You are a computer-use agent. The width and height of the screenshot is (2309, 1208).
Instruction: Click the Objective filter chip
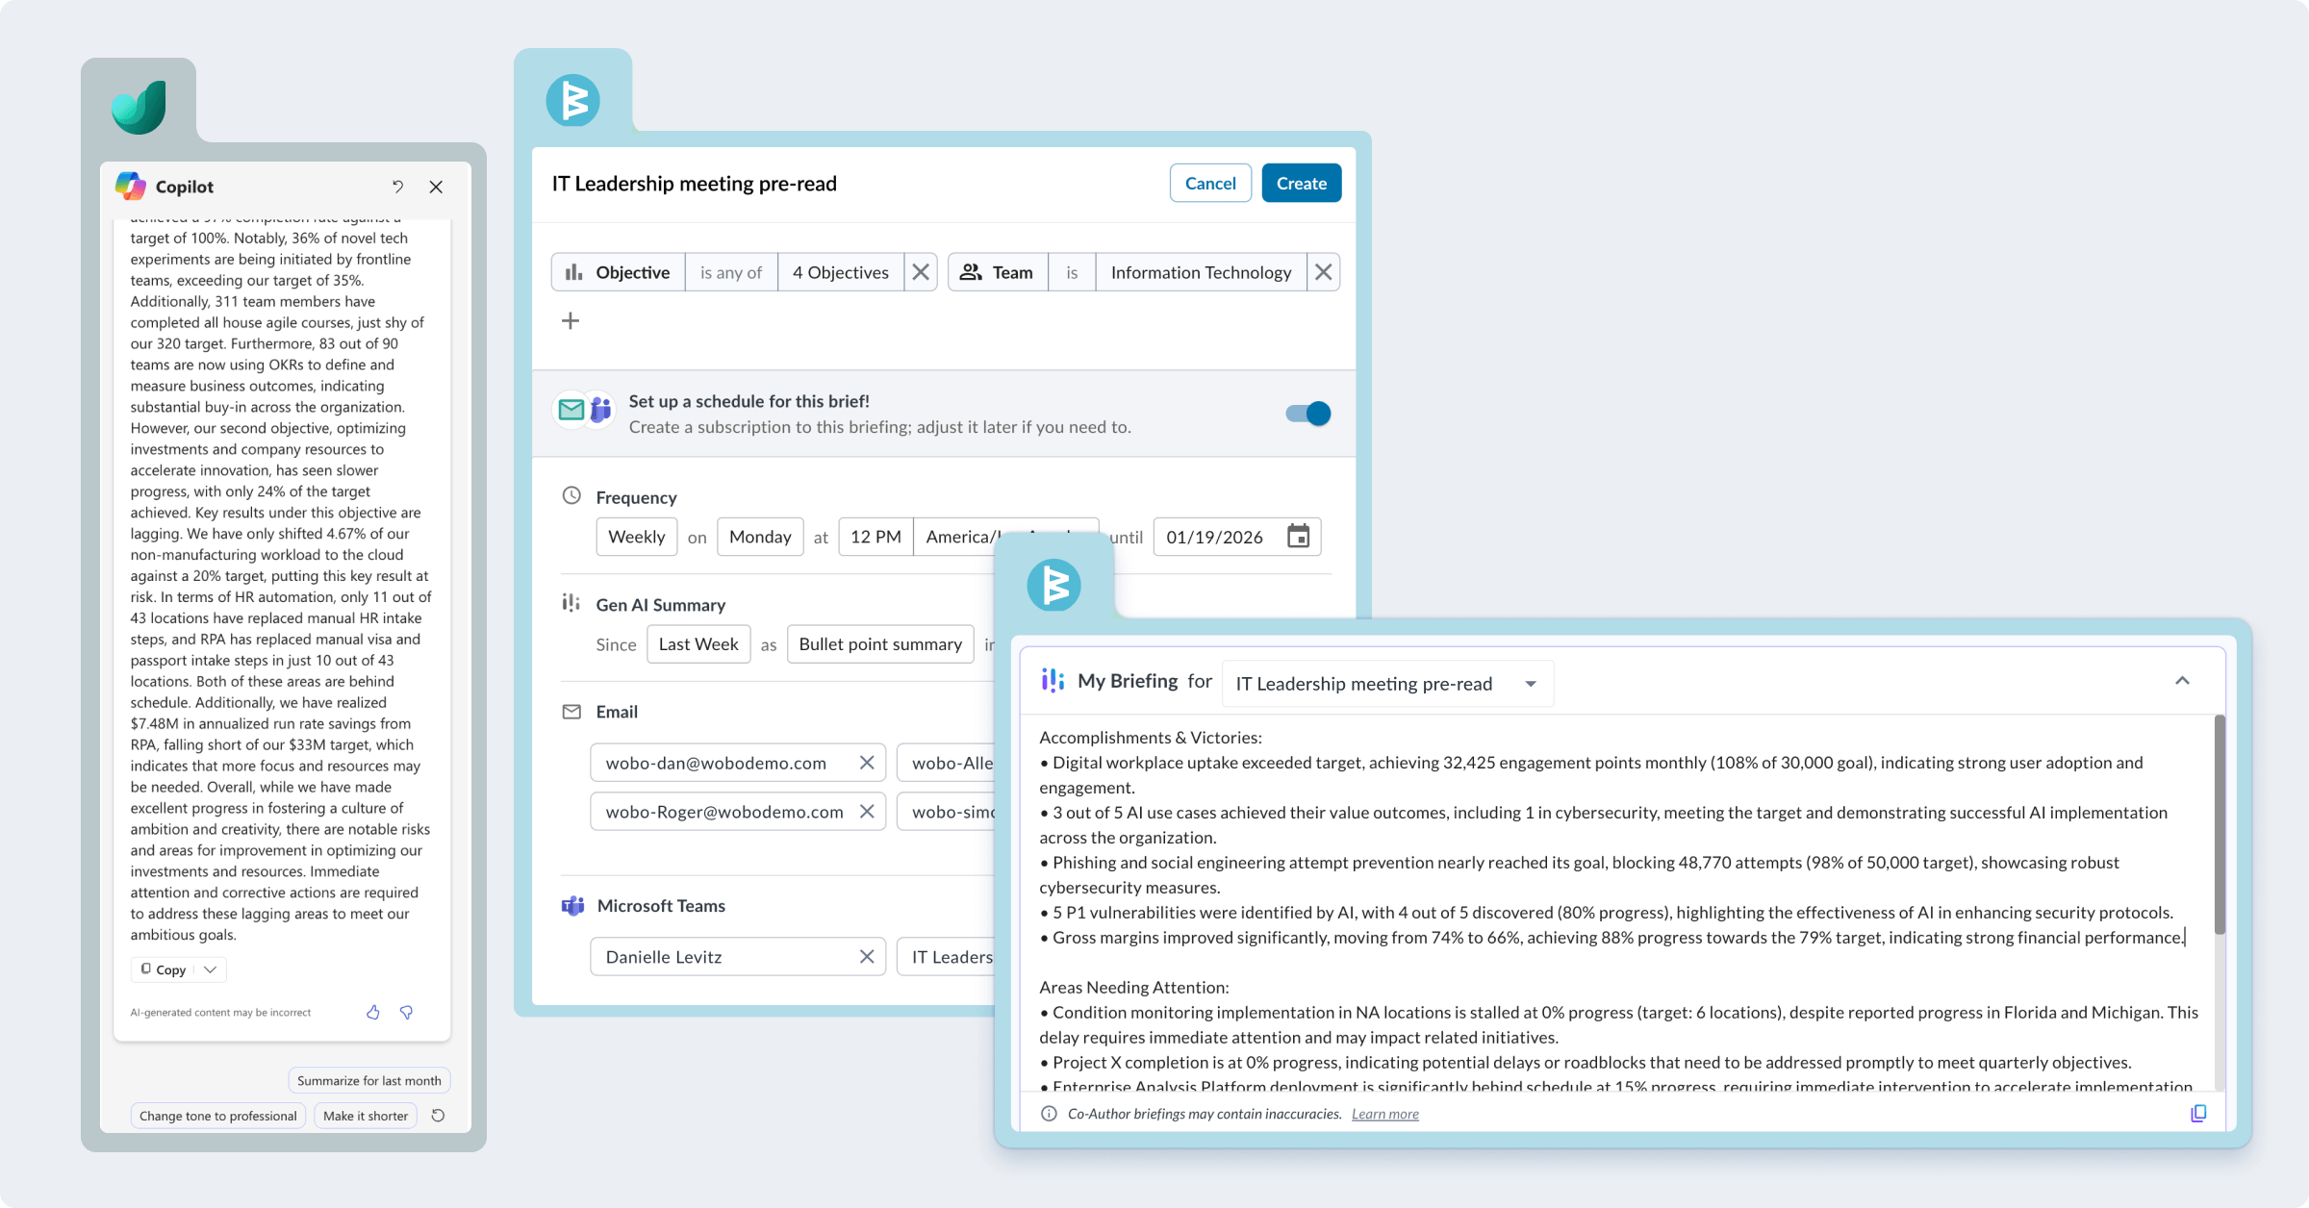tap(619, 272)
